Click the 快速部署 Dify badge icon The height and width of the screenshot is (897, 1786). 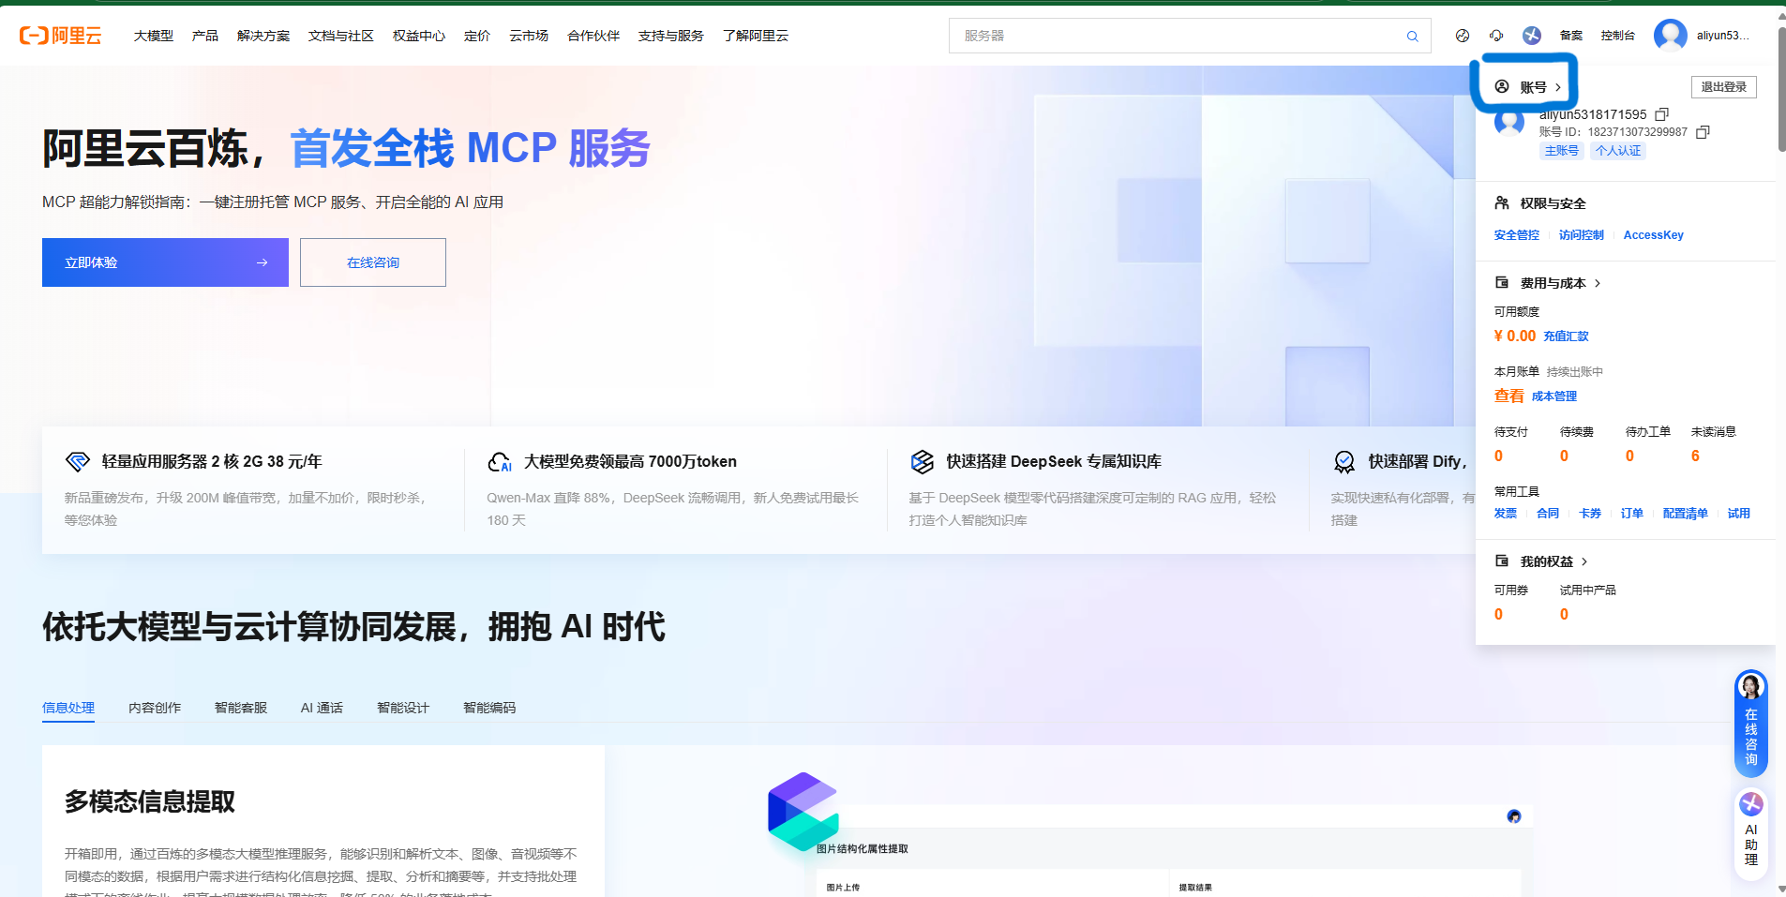pos(1344,462)
